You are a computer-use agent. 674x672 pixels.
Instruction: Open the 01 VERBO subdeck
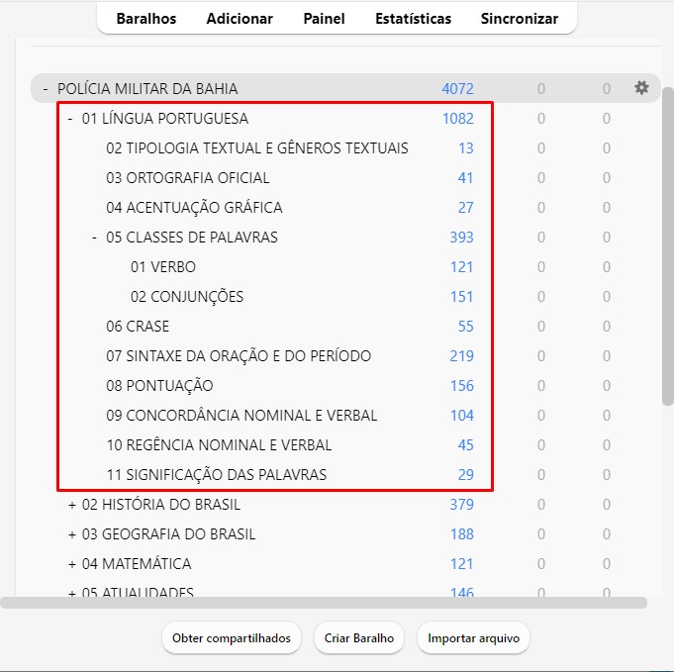[163, 266]
